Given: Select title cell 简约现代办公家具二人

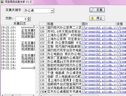Looking at the screenshot, I should pyautogui.click(x=64, y=28).
